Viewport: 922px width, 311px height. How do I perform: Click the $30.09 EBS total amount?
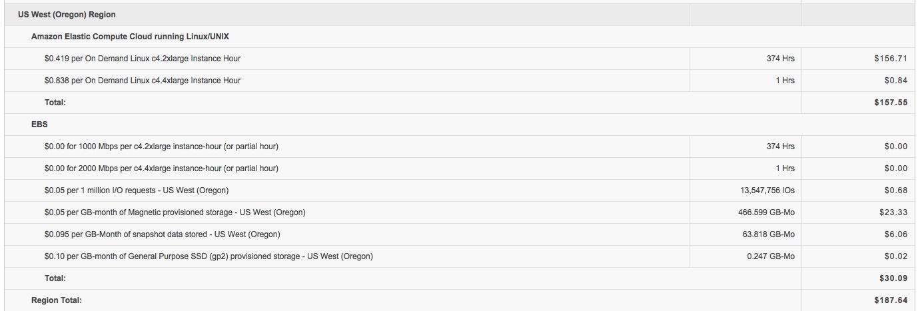pyautogui.click(x=893, y=278)
